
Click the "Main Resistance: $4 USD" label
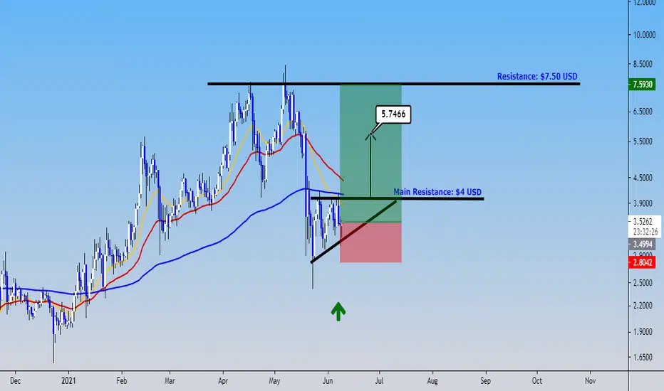pos(437,192)
